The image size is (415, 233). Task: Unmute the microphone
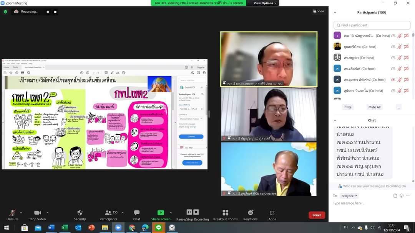click(x=12, y=213)
